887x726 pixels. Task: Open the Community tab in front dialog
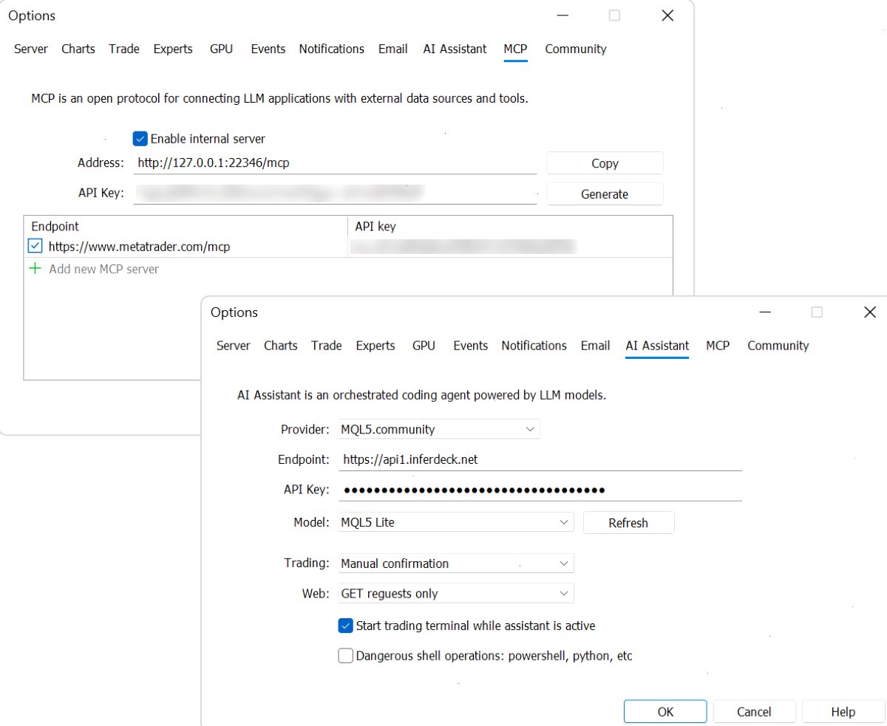[778, 346]
